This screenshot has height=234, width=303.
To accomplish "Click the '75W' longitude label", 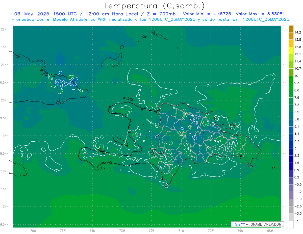I will click(x=63, y=231).
